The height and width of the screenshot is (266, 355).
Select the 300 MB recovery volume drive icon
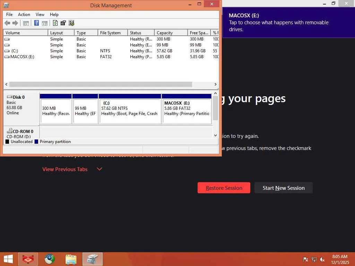pyautogui.click(x=7, y=39)
